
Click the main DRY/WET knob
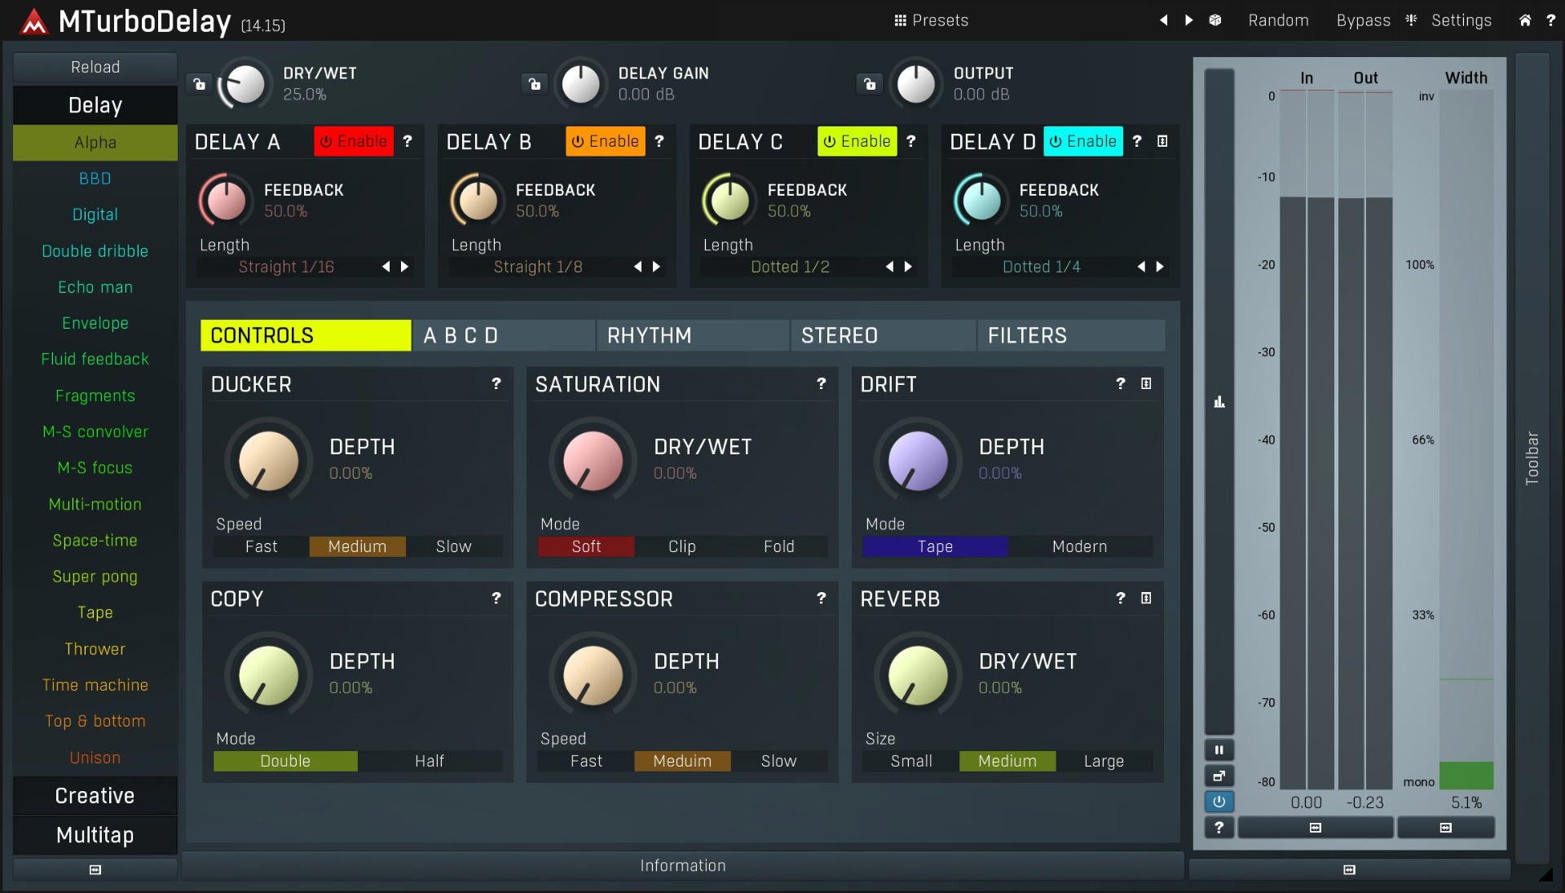[x=245, y=84]
